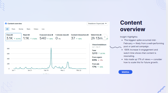Open the Videos tab

36,29
